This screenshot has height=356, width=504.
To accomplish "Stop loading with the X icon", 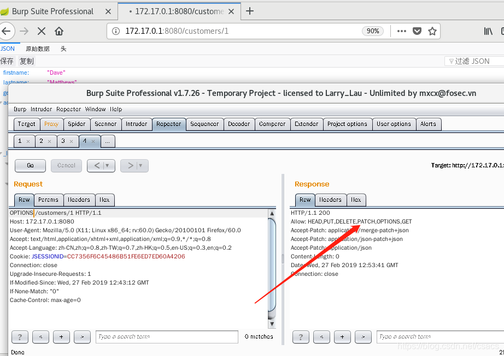I will pos(42,31).
